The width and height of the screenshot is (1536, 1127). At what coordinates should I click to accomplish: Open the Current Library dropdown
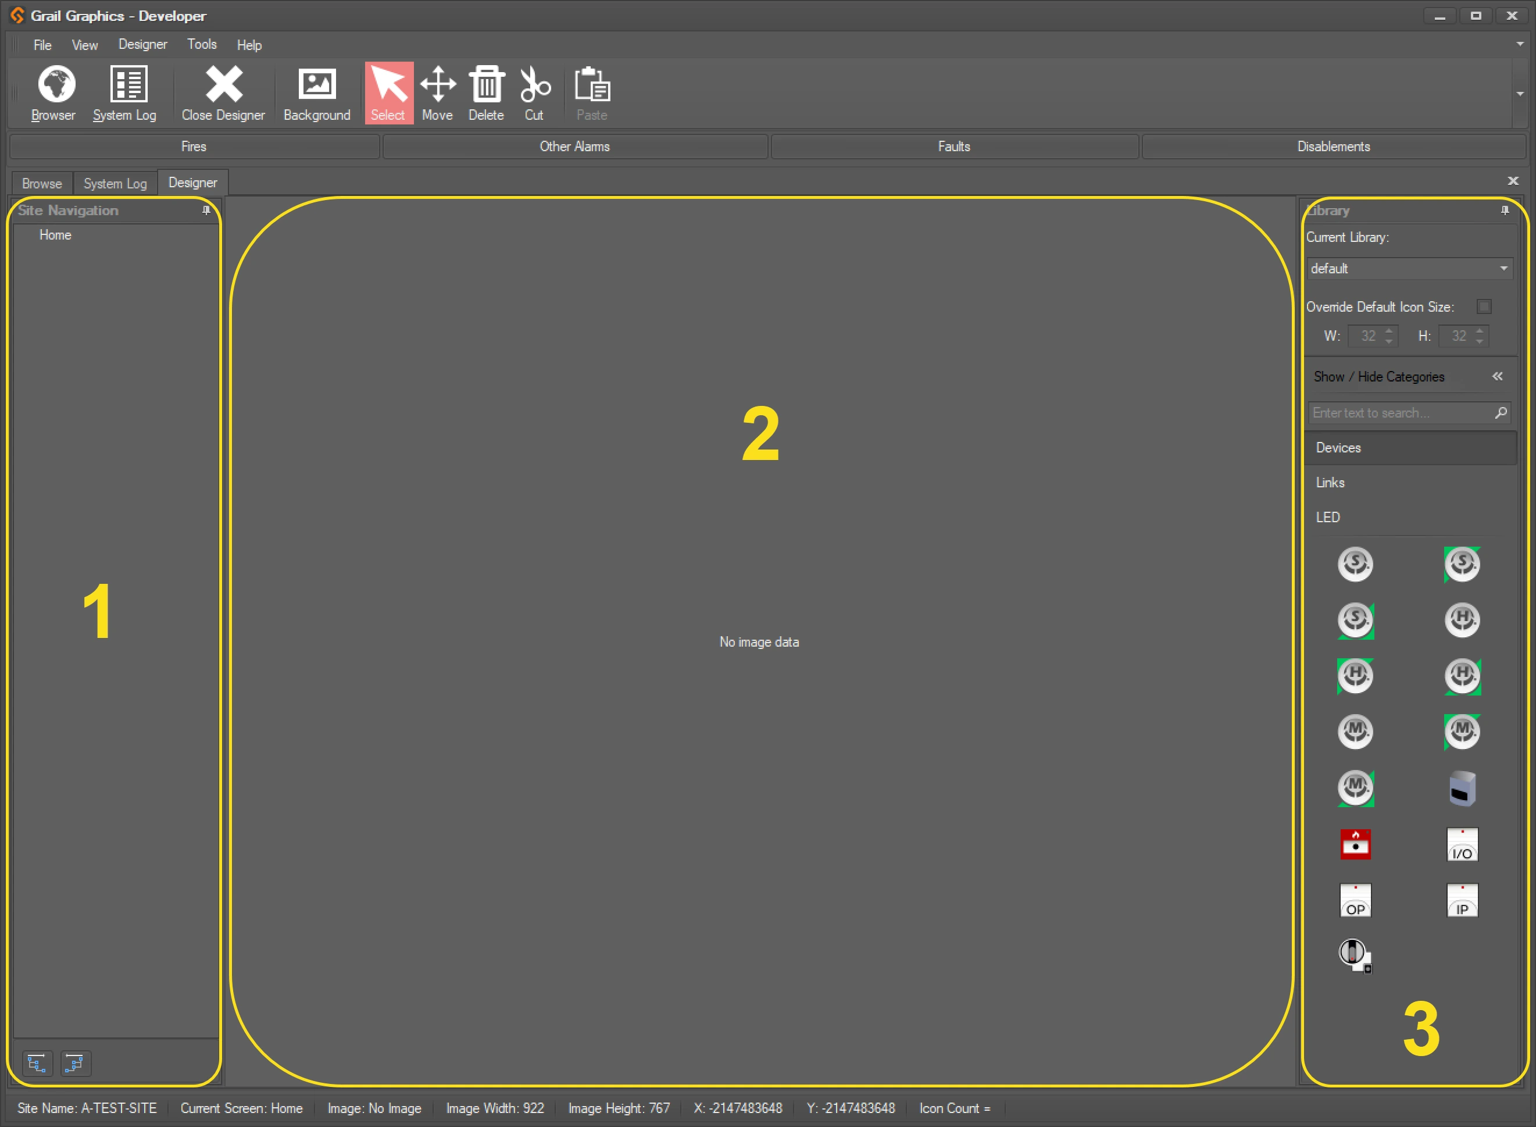point(1409,268)
